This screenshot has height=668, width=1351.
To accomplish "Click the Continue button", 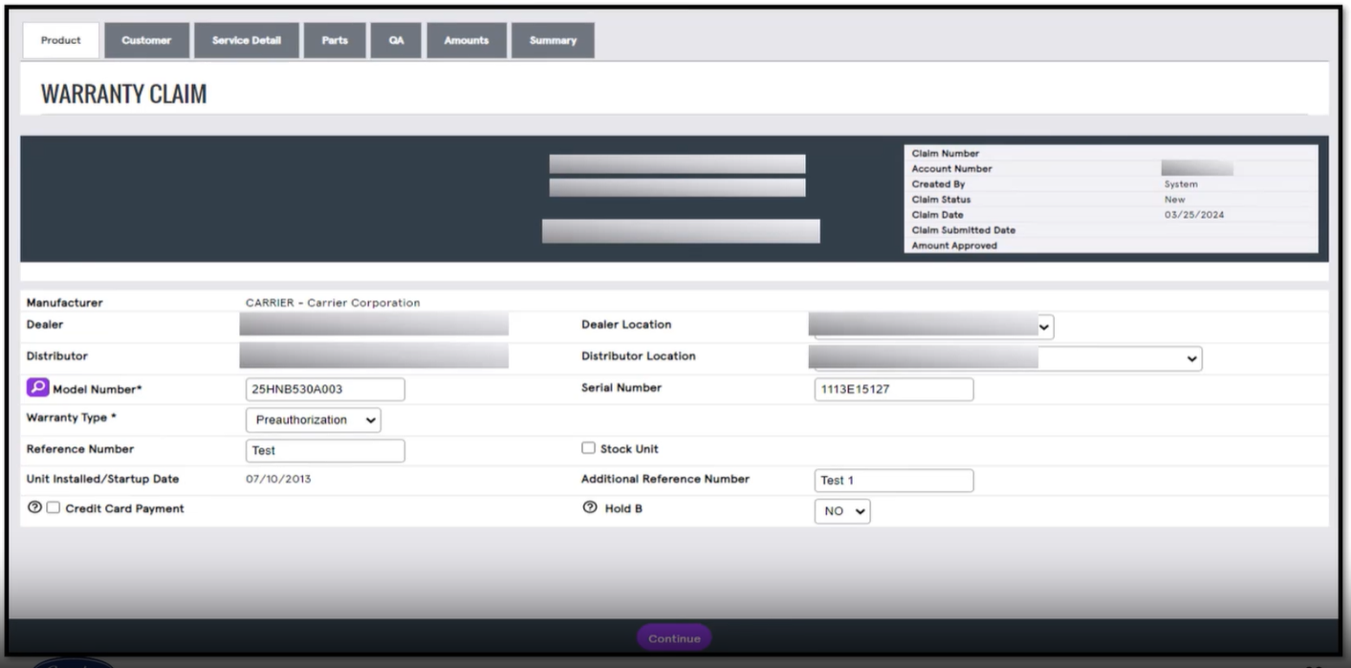I will 674,636.
